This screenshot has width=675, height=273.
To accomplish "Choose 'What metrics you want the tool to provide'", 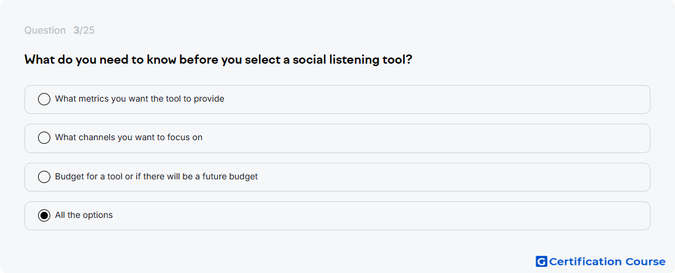I will [x=139, y=99].
